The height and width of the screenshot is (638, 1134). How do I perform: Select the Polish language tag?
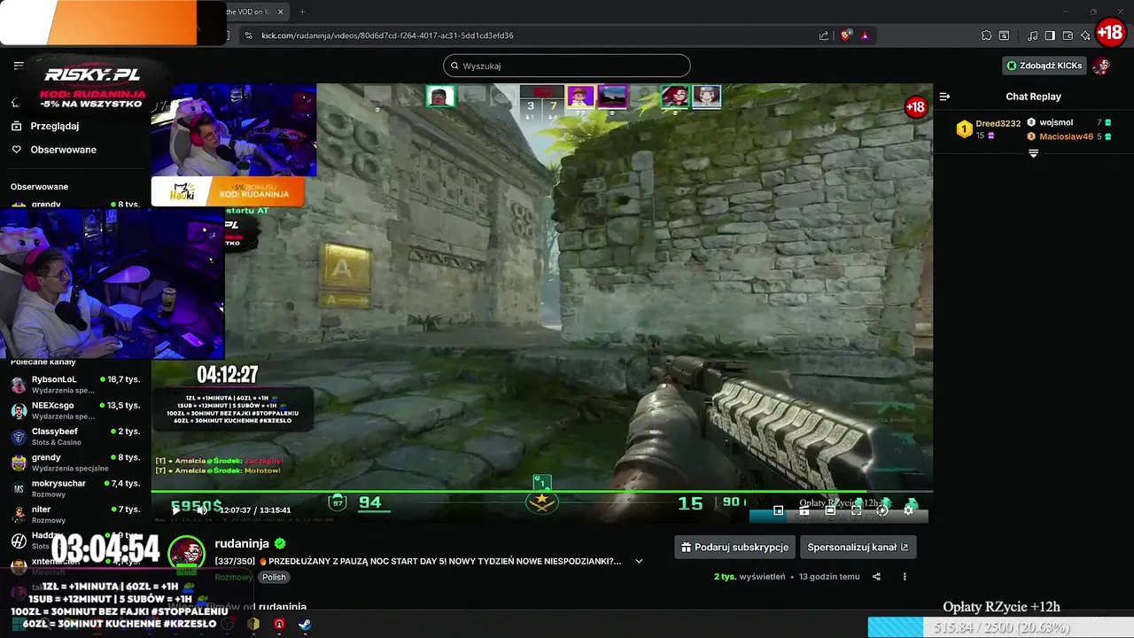coord(275,577)
